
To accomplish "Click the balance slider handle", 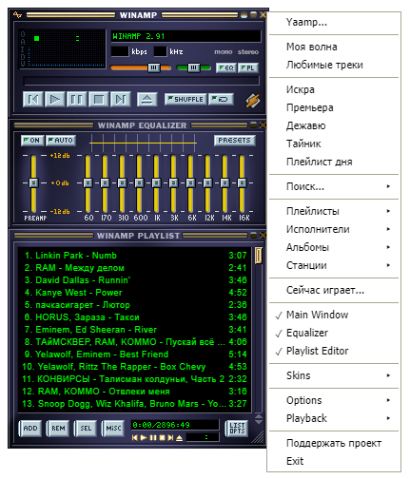I will [x=194, y=67].
